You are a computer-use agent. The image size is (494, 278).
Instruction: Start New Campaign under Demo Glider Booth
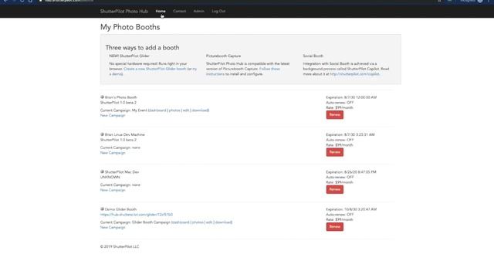tap(113, 227)
